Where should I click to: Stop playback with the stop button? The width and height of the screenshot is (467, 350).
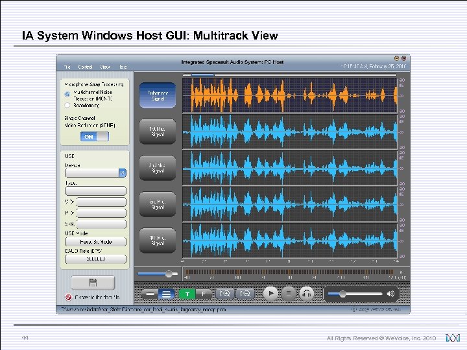click(288, 294)
